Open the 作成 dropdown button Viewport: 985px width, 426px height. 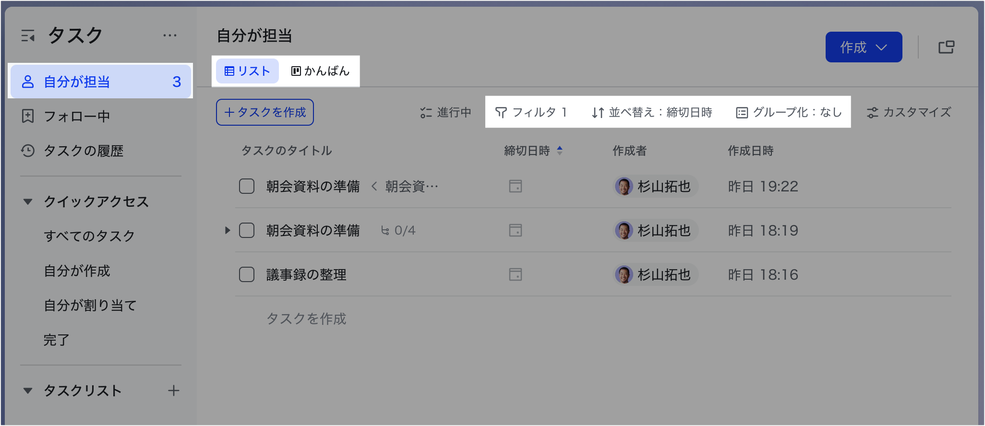click(863, 47)
